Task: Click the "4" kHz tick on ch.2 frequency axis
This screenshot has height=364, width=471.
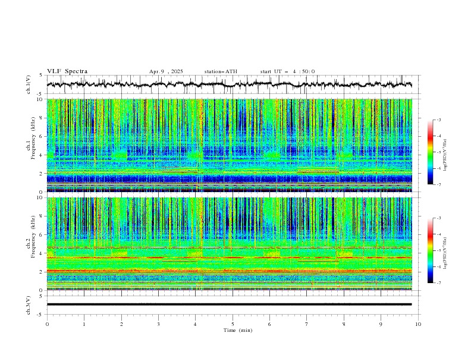Action: click(x=42, y=253)
